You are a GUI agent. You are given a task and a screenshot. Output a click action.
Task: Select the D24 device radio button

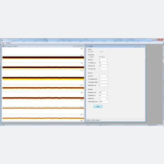click(x=100, y=52)
